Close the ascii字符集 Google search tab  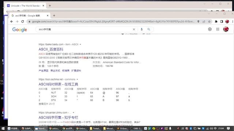tap(48, 16)
